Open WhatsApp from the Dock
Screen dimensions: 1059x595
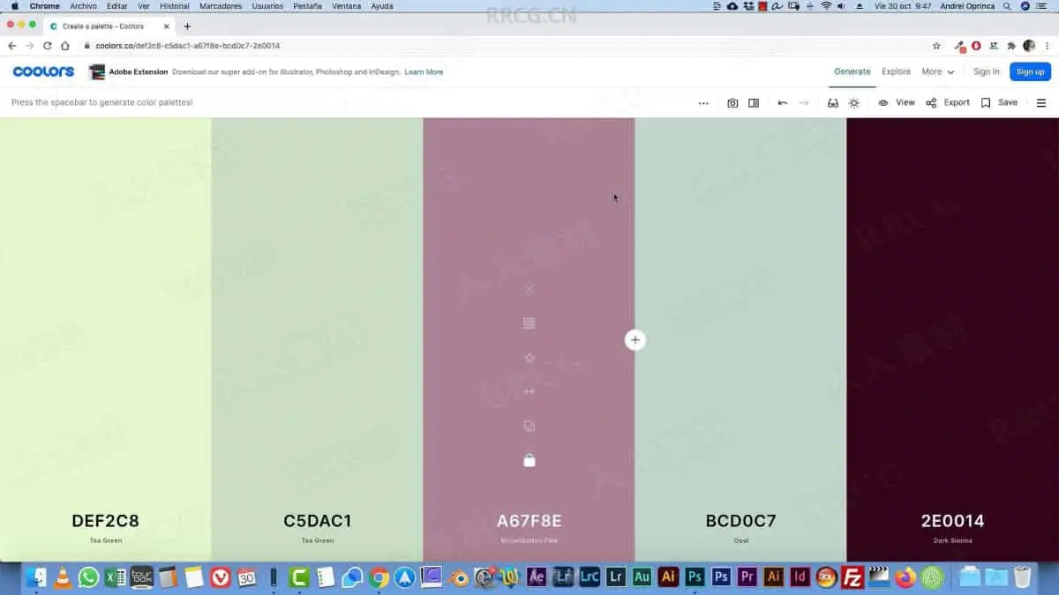pos(88,577)
